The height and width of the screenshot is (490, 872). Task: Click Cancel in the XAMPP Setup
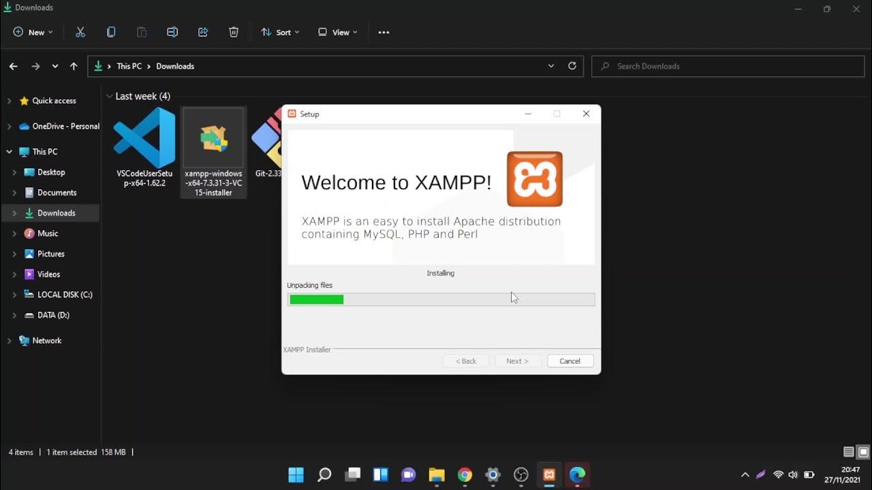pyautogui.click(x=570, y=361)
